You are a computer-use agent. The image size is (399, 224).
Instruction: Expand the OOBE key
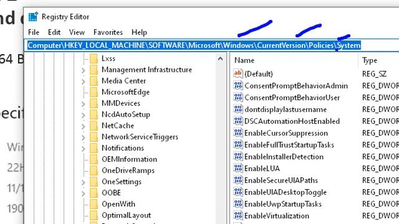tap(83, 194)
